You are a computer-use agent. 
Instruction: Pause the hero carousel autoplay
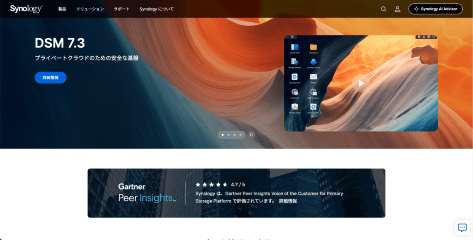pyautogui.click(x=251, y=135)
